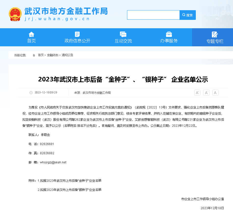Click the national emblem logo

[x=15, y=14]
